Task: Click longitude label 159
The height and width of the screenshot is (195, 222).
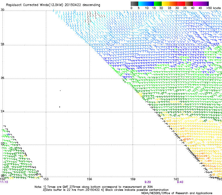Action: pyautogui.click(x=133, y=179)
